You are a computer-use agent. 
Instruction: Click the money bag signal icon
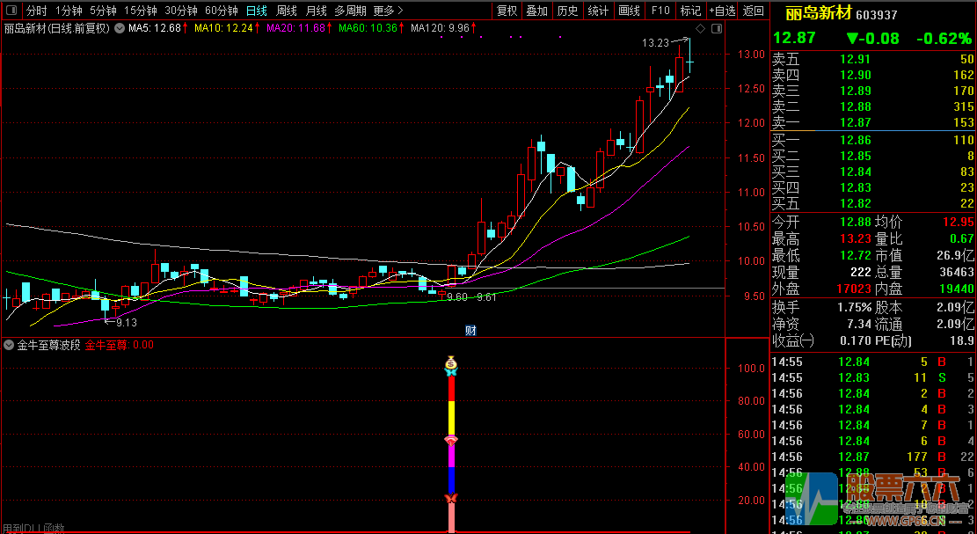pos(451,362)
